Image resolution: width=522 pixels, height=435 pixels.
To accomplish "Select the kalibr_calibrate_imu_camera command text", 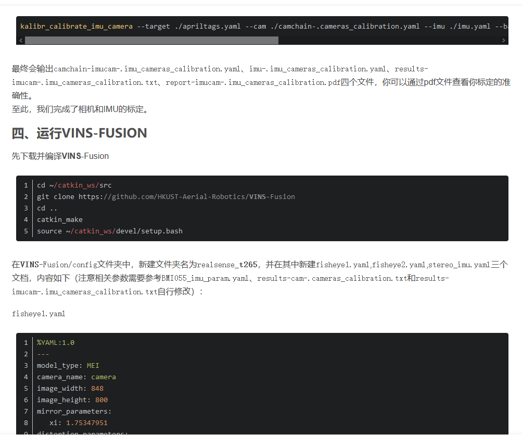I will 75,26.
